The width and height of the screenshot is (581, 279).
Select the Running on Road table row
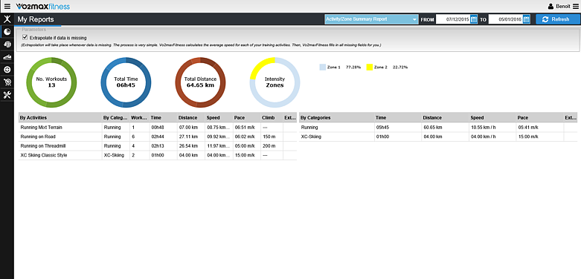[x=158, y=137]
